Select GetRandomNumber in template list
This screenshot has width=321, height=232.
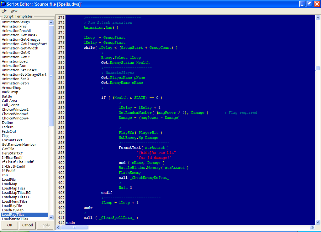19,144
